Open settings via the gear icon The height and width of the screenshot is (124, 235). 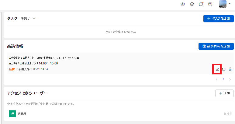pos(182,4)
